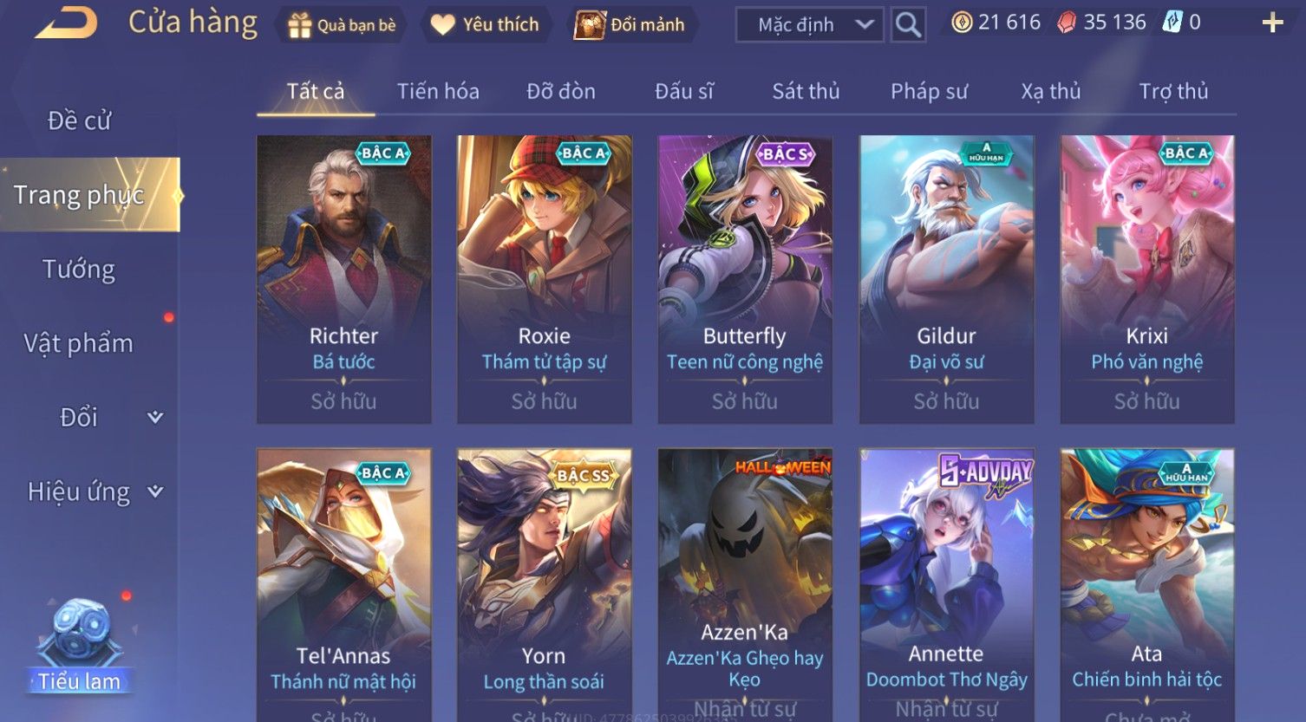
Task: Open Đổi mảnh fragment exchange
Action: point(630,25)
